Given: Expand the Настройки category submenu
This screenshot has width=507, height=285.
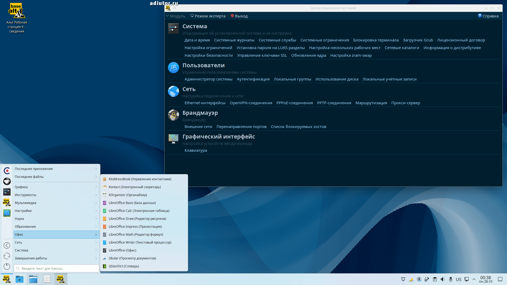Looking at the screenshot, I should (56, 211).
